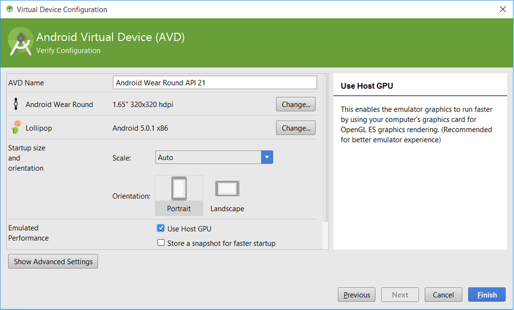This screenshot has height=310, width=514.
Task: Select the Portrait orientation icon
Action: [179, 189]
